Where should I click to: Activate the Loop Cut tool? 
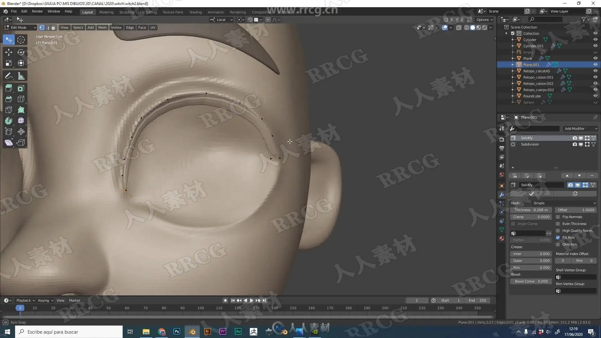(21, 99)
